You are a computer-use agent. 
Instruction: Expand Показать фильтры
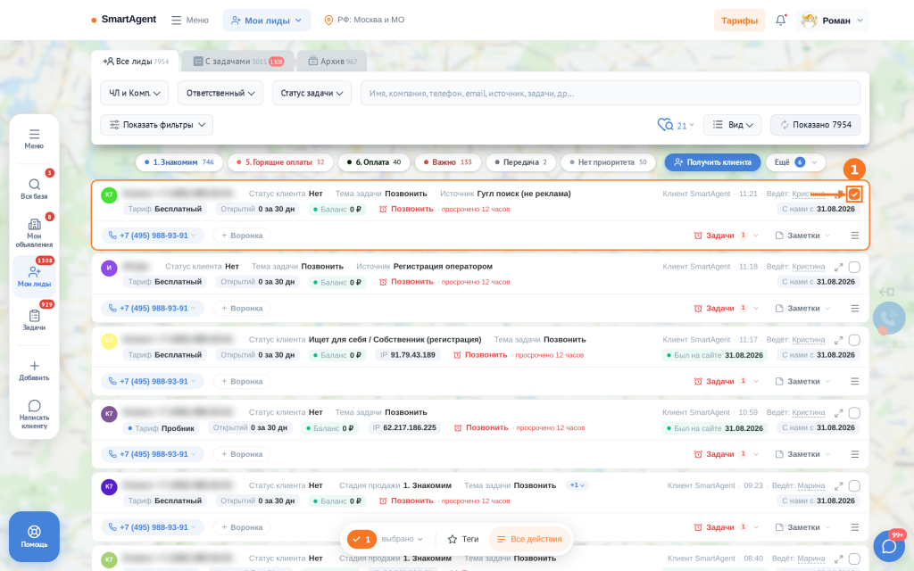(x=156, y=125)
